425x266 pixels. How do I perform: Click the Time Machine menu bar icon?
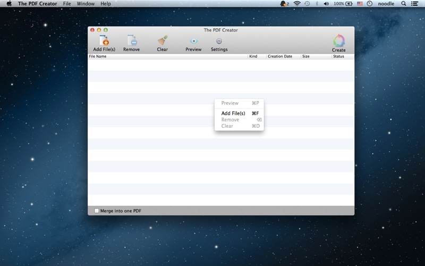[x=307, y=4]
